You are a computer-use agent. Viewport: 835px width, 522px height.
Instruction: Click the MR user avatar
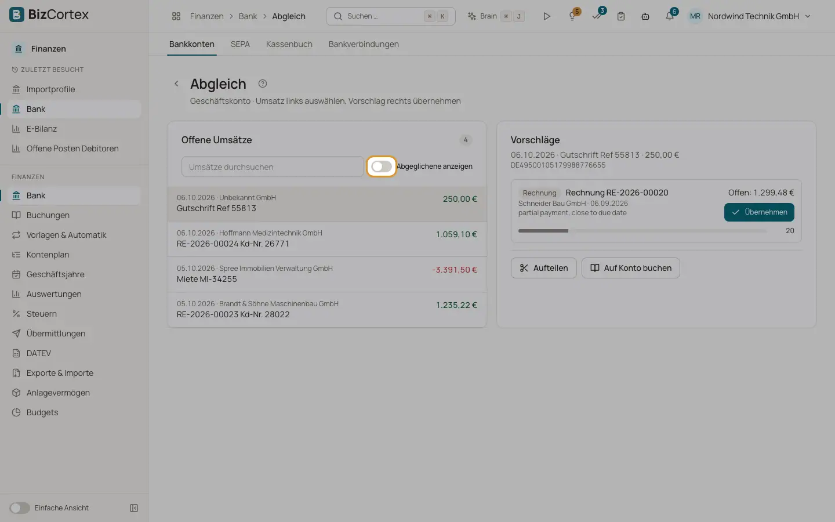click(695, 16)
